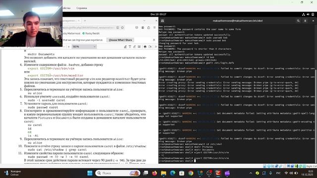The width and height of the screenshot is (317, 178).
Task: Open the Firefox hamburger application menu
Action: point(155,28)
